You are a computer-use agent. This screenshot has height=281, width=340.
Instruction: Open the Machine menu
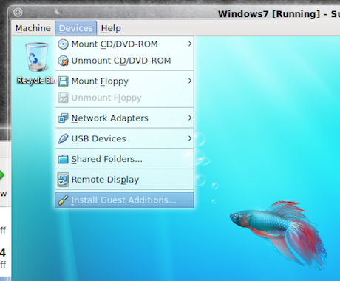[x=33, y=28]
